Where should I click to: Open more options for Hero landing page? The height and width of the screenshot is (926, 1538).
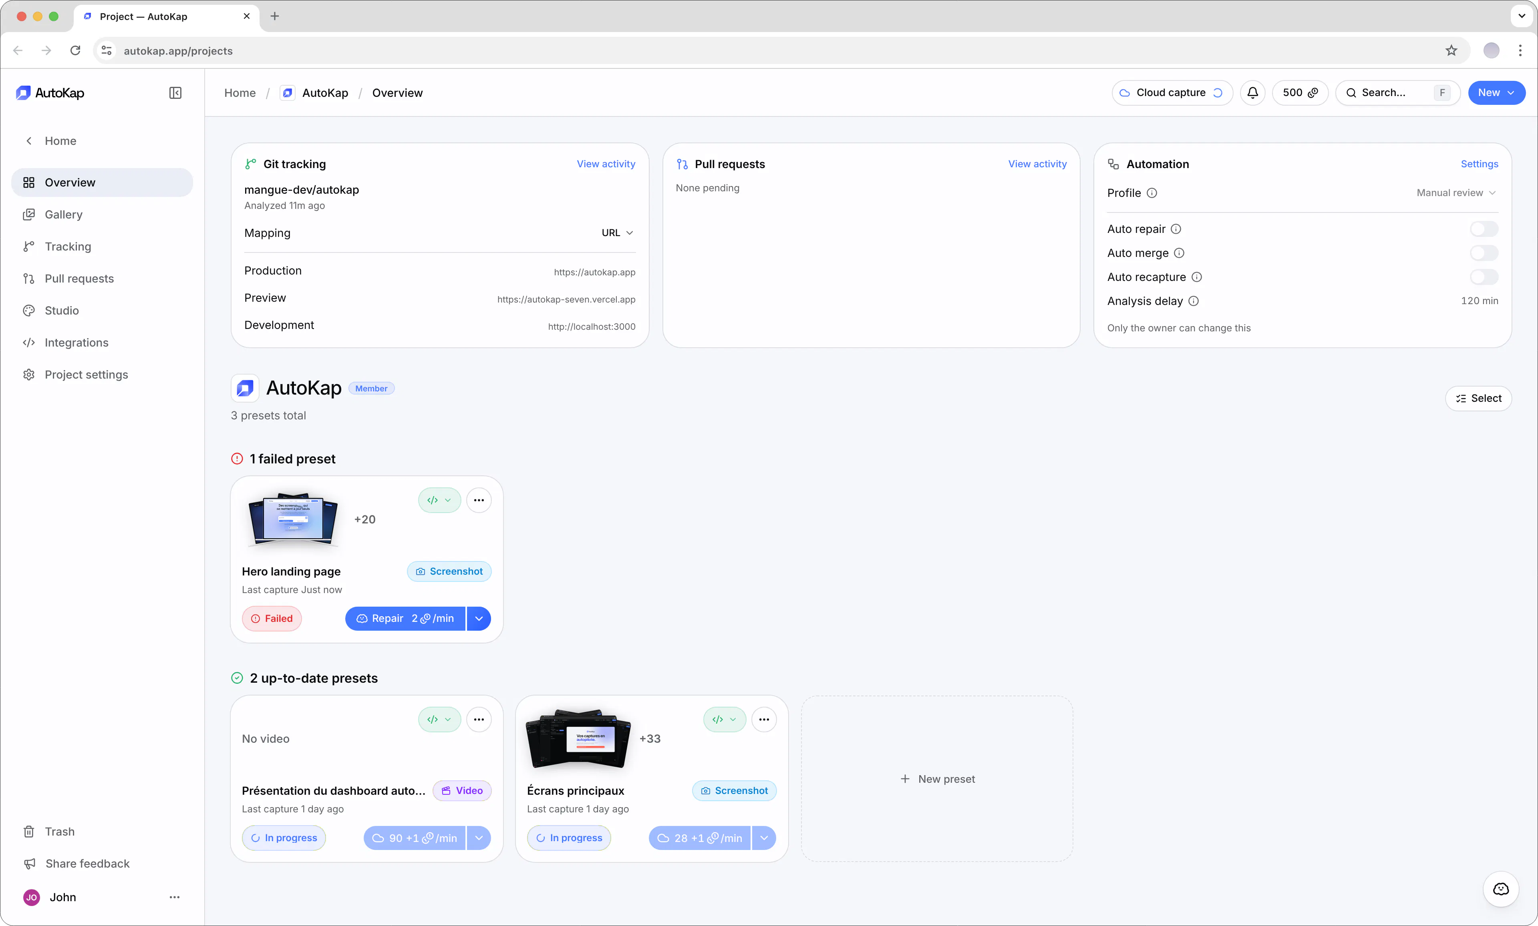479,500
